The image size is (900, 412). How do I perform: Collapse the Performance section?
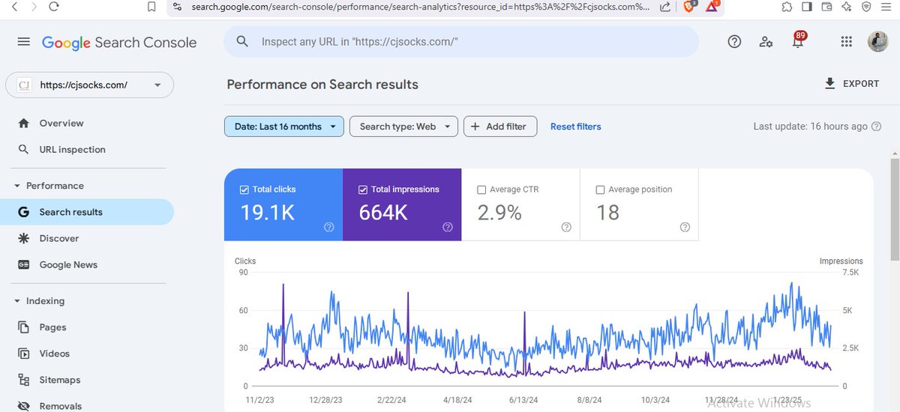coord(17,186)
